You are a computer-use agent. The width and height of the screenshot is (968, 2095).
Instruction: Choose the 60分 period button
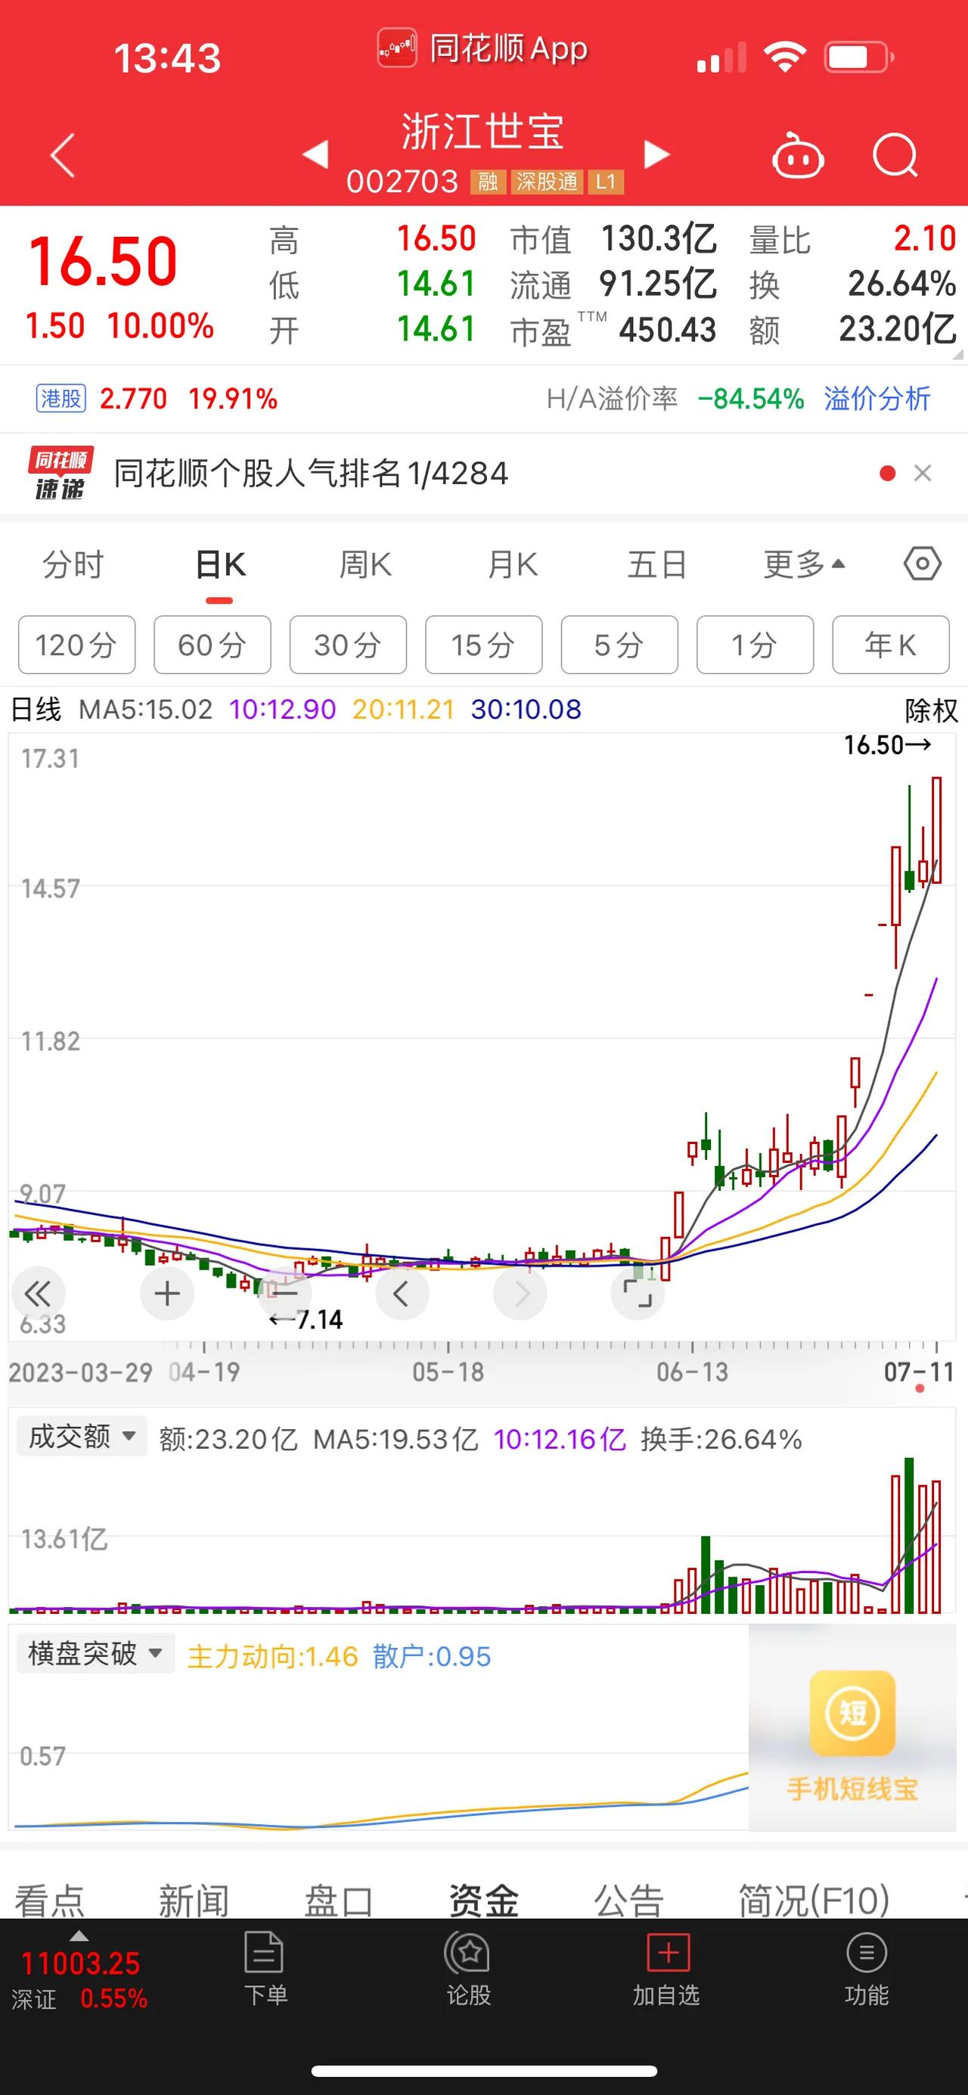coord(213,645)
